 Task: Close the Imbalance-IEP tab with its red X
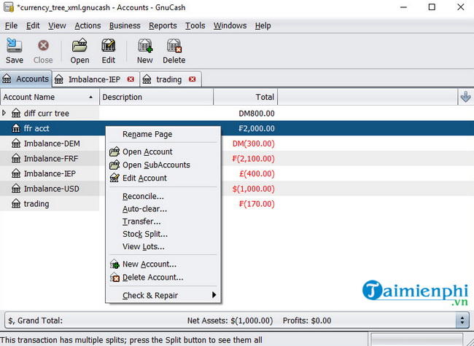click(x=131, y=79)
